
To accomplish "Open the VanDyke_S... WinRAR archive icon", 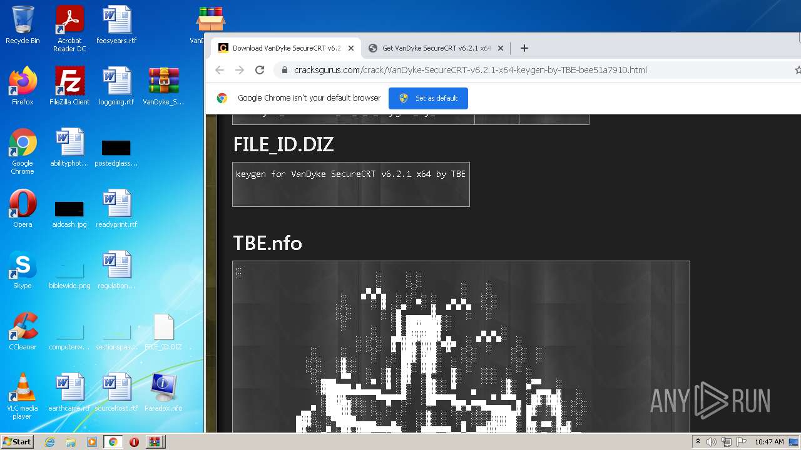I will (x=163, y=86).
